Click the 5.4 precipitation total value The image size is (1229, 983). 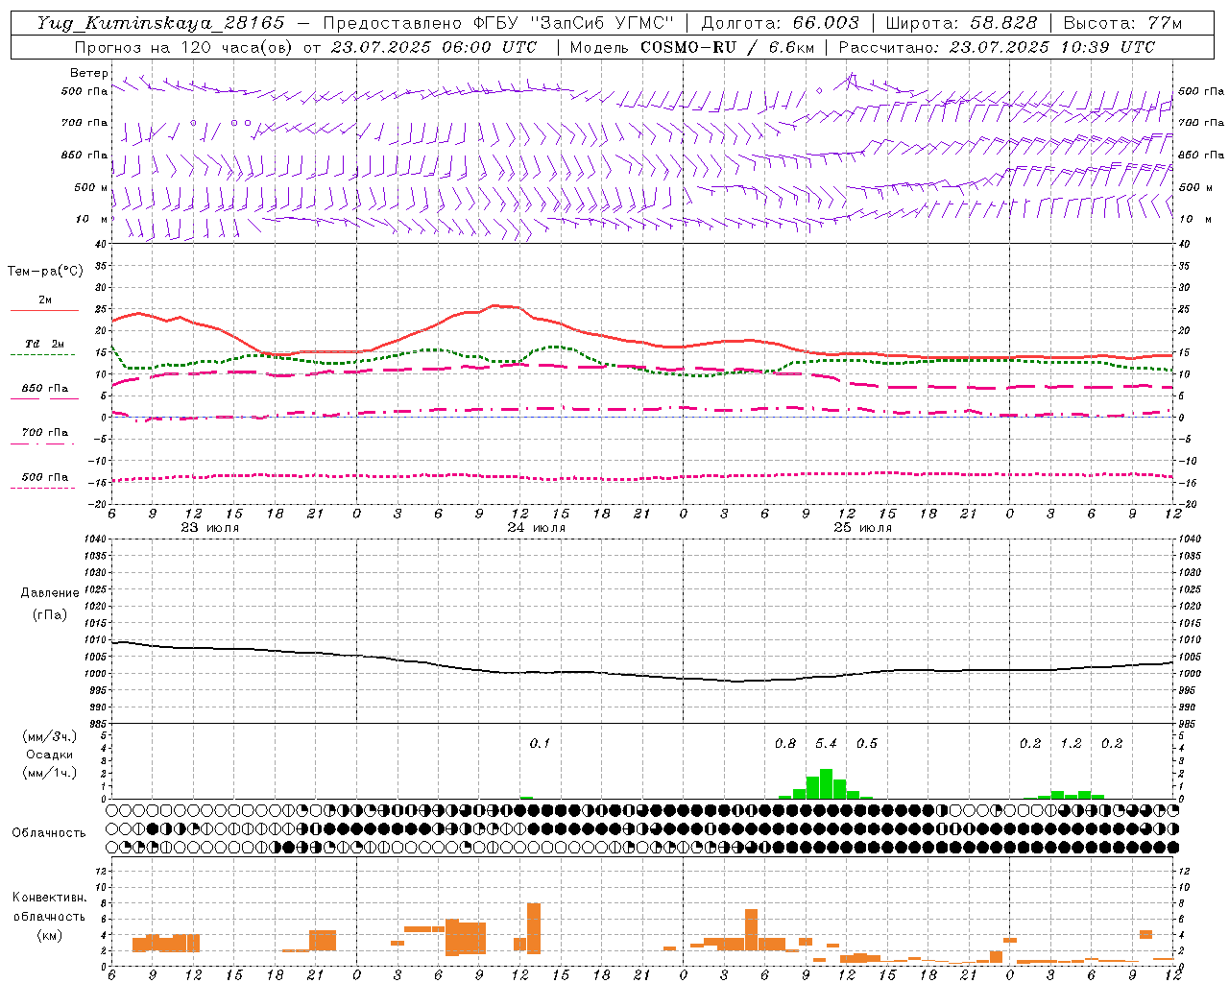(x=826, y=743)
